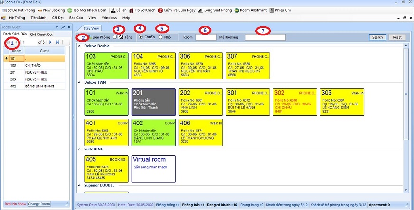414x210 pixels.
Task: Select room 305 card
Action: click(x=342, y=102)
